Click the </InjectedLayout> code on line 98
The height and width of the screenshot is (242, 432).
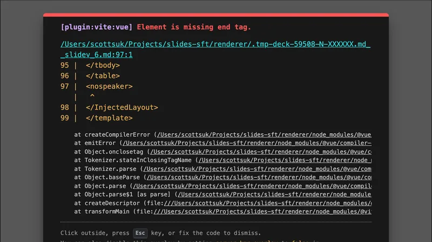[122, 107]
